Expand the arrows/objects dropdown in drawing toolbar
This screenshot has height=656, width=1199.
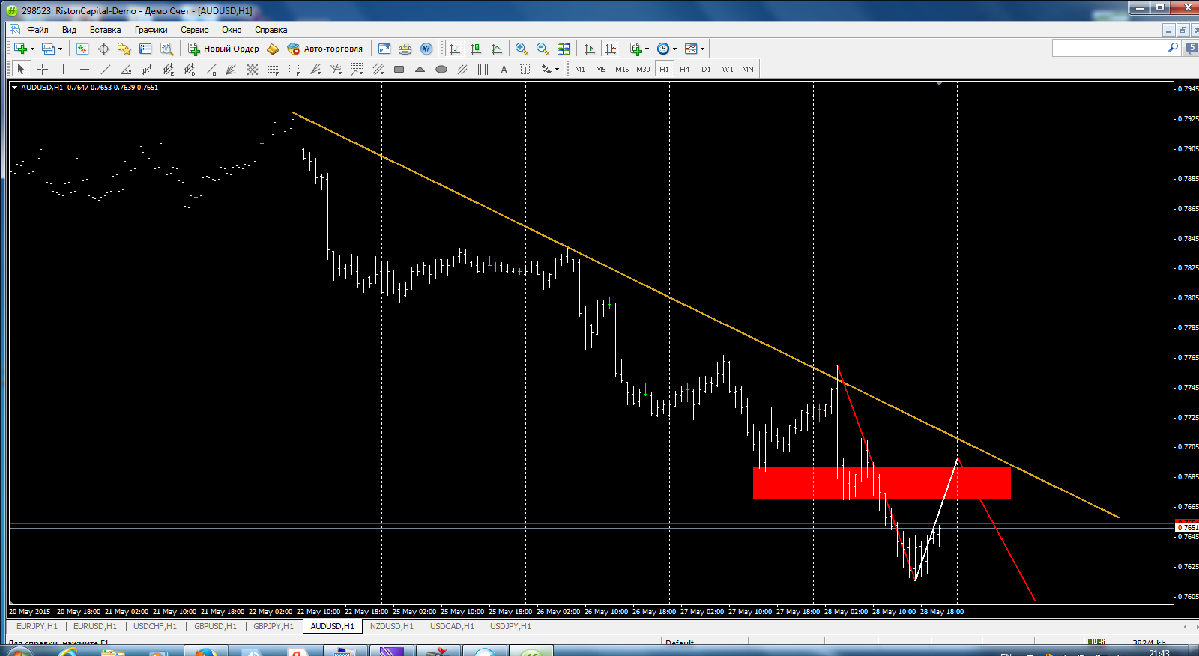pos(557,70)
